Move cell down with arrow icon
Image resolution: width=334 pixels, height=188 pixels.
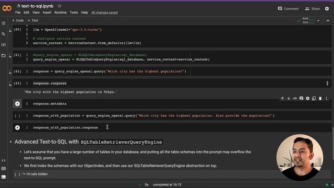pos(289,99)
